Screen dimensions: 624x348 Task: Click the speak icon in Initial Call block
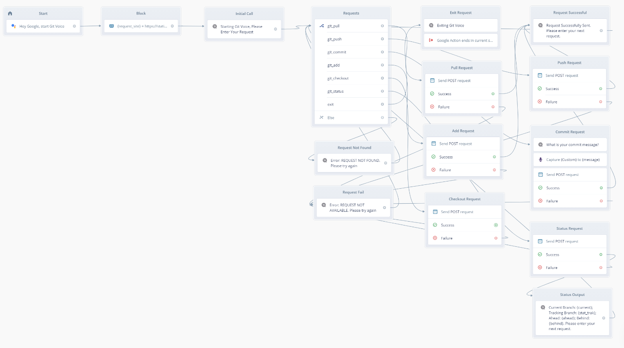click(215, 26)
